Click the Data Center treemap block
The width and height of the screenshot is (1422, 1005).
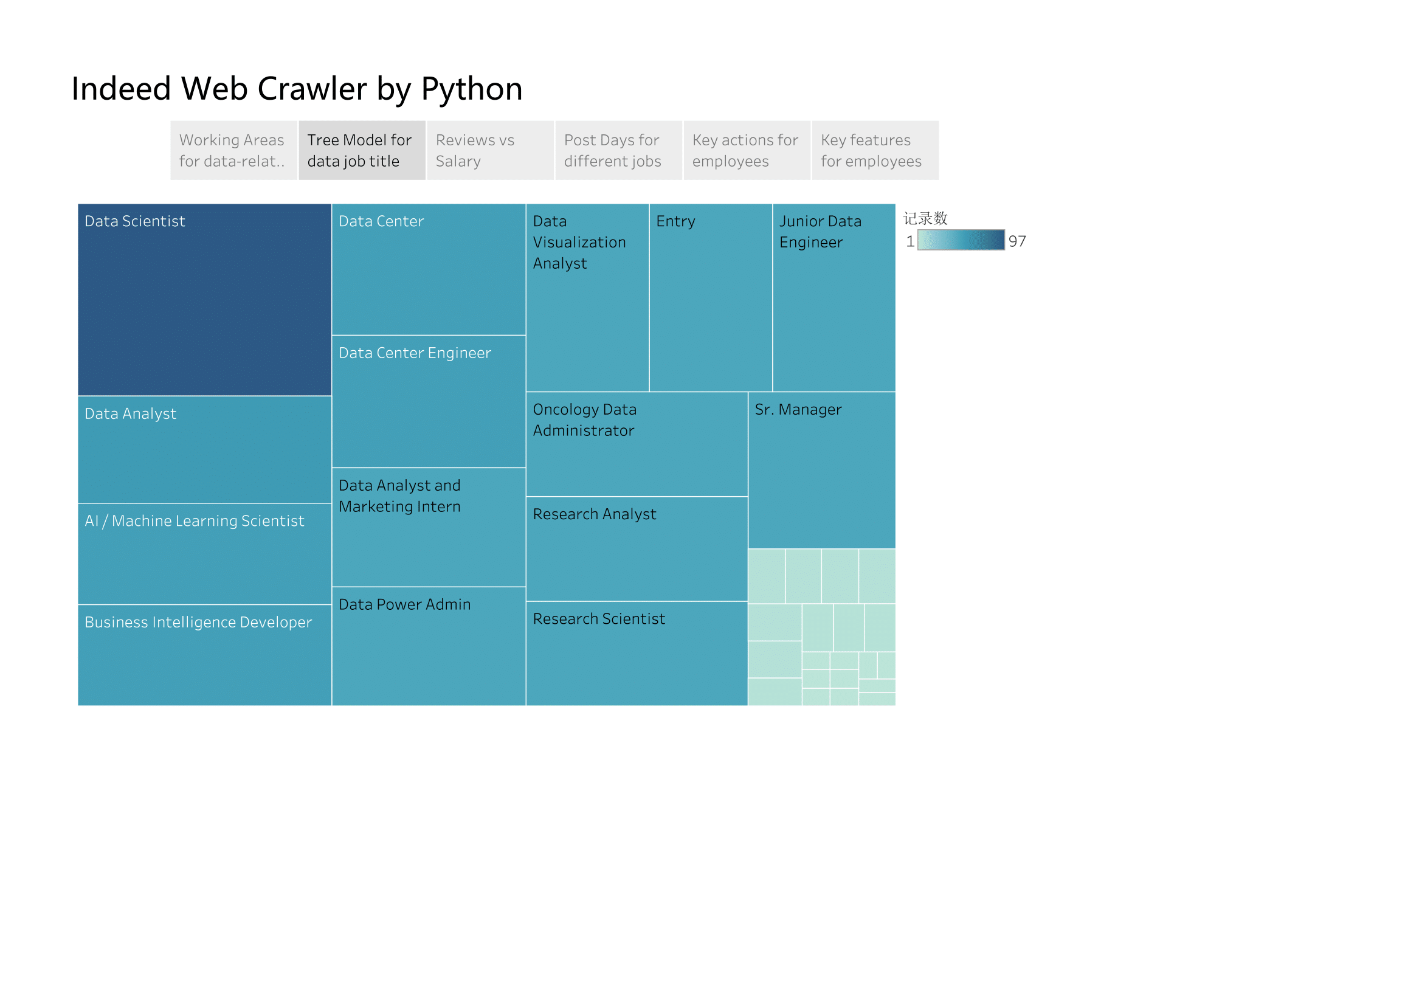429,269
